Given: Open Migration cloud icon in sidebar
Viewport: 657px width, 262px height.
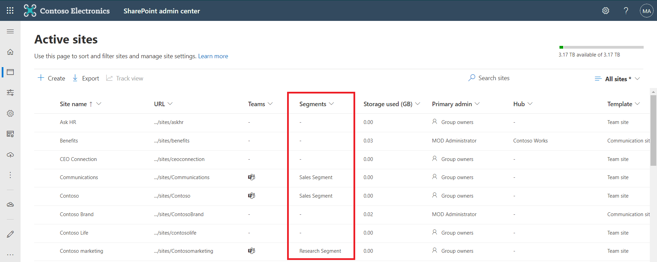Looking at the screenshot, I should point(10,155).
